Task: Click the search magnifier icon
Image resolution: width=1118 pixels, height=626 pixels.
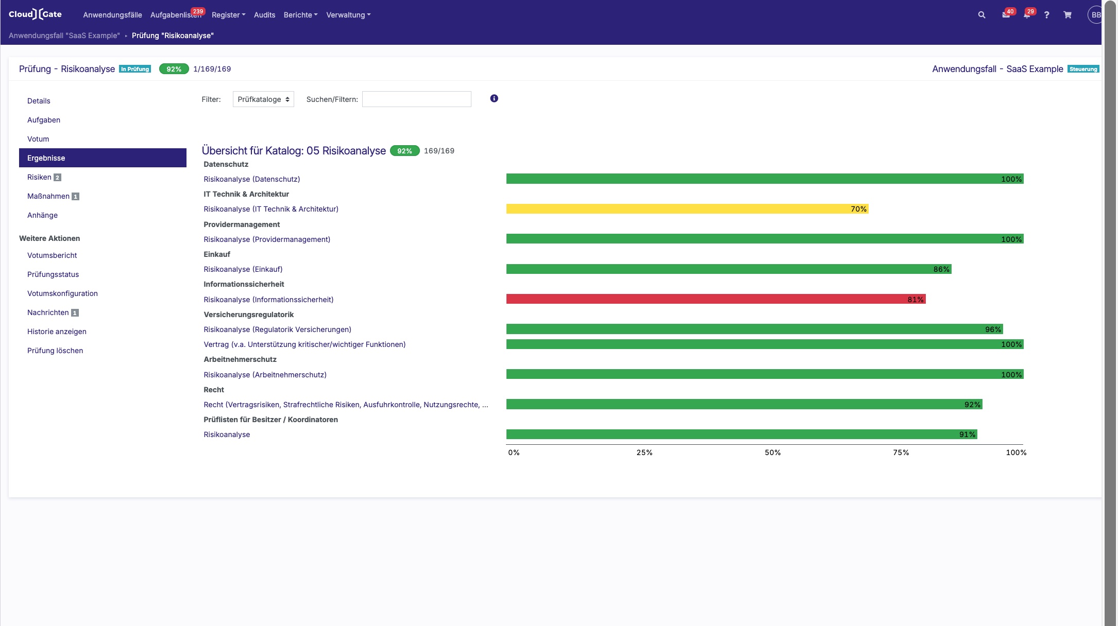Action: pyautogui.click(x=981, y=15)
